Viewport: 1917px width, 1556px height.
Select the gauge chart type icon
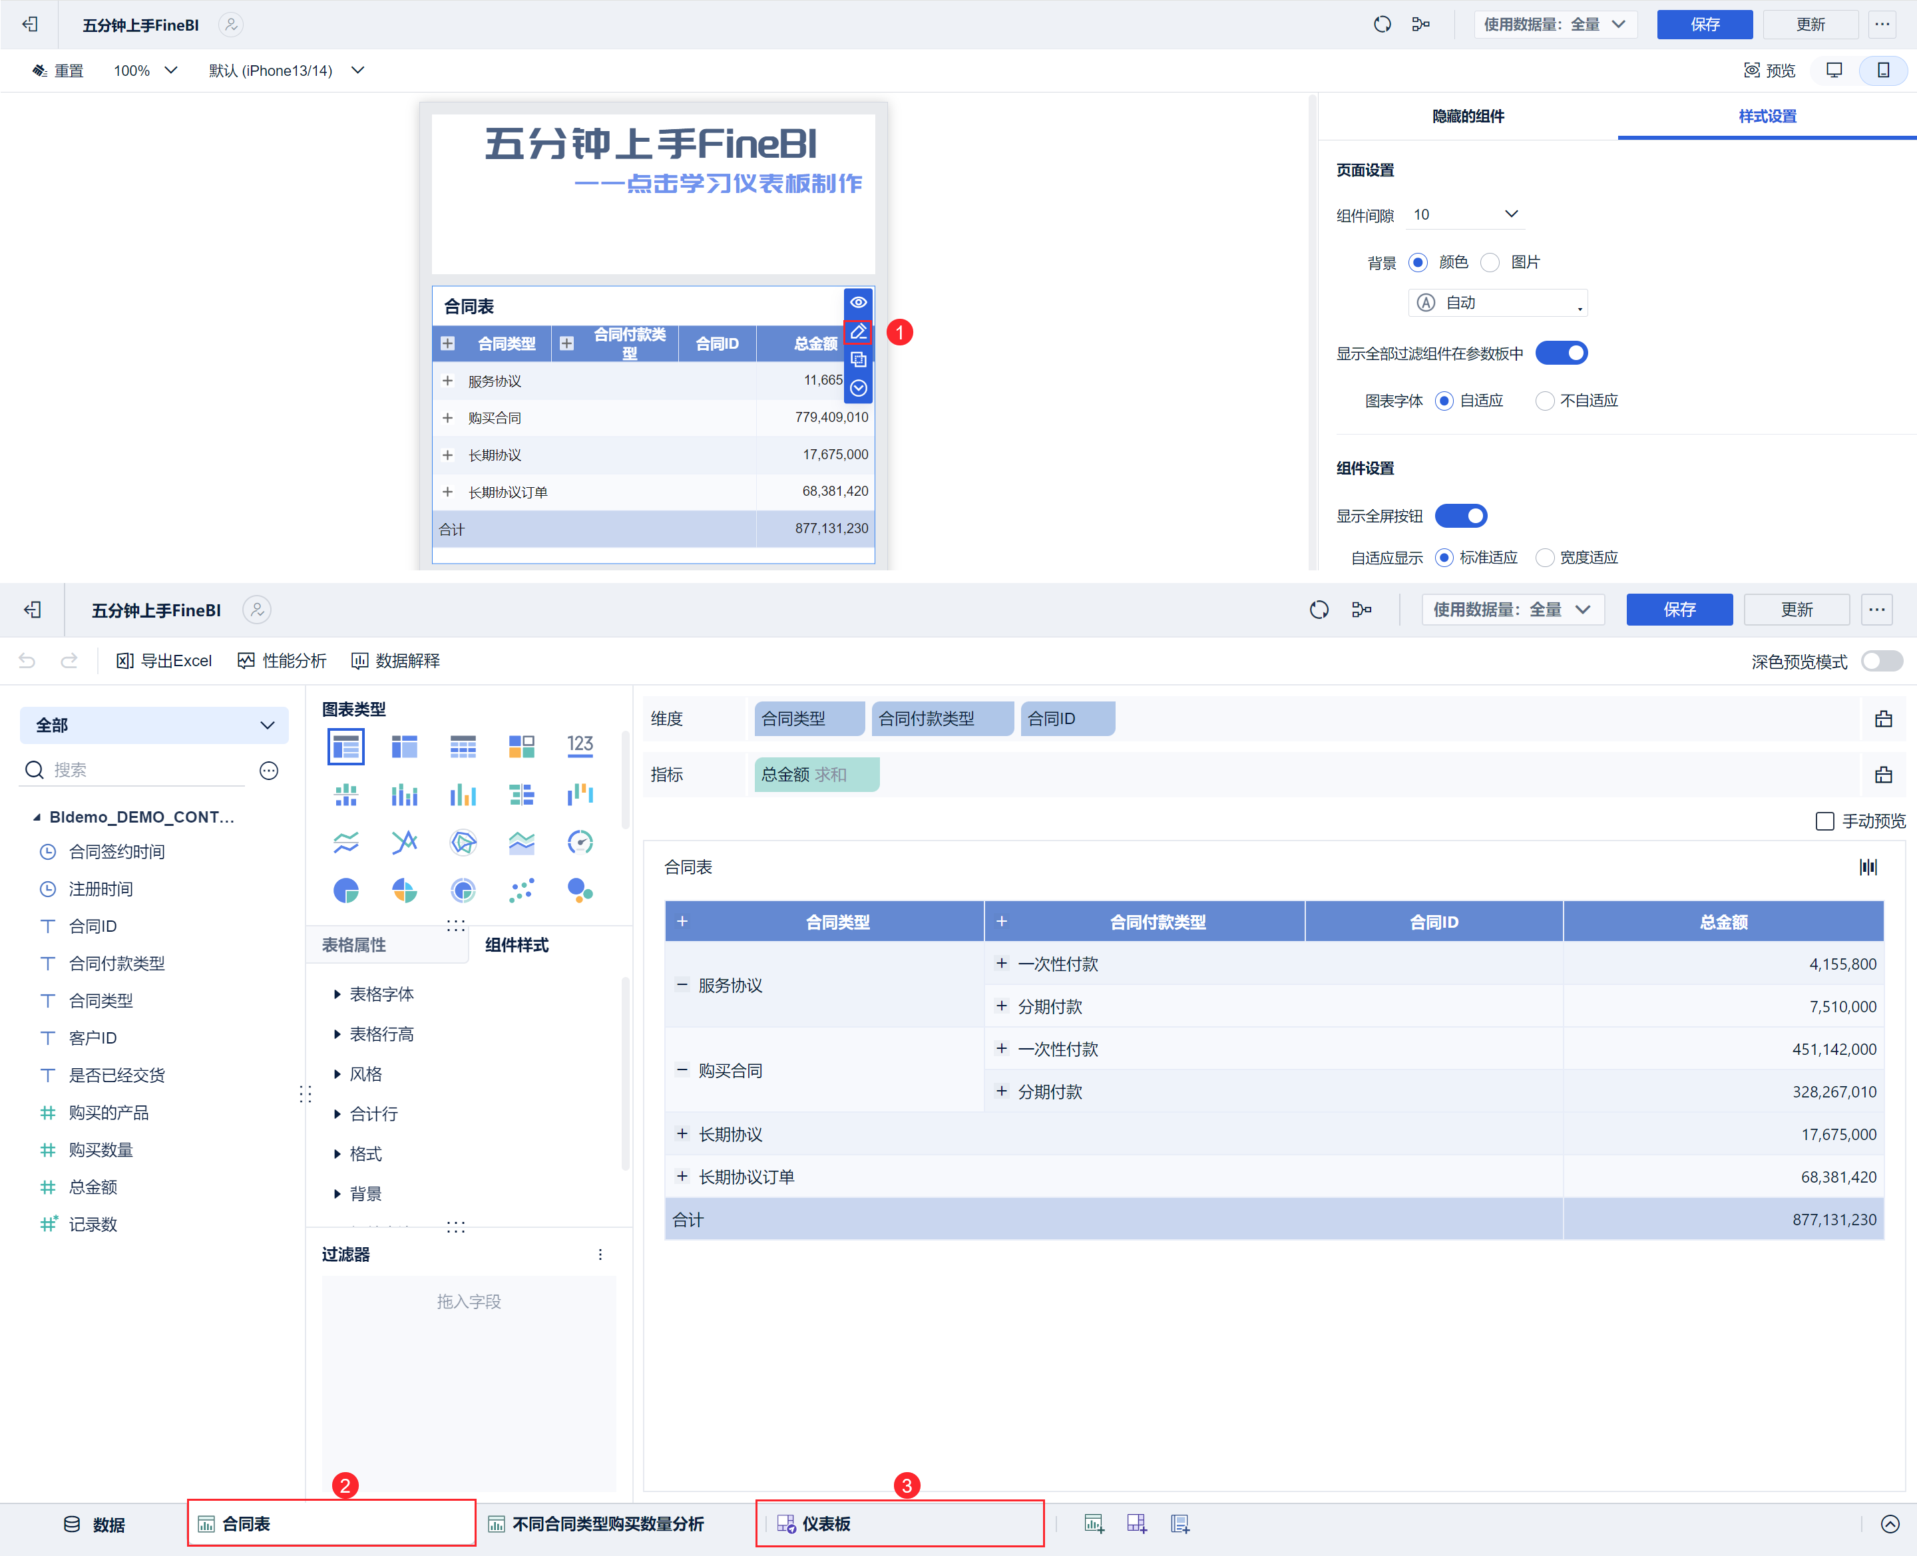point(580,842)
